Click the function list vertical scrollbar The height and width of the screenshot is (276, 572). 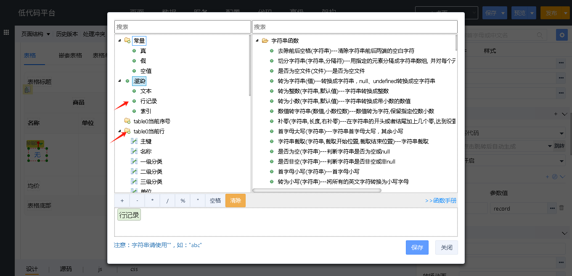click(x=456, y=43)
